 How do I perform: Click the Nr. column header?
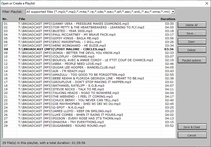5,19
